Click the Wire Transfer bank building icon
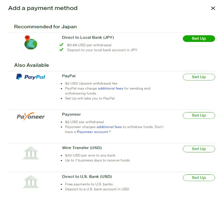This screenshot has height=199, width=221. point(31,153)
